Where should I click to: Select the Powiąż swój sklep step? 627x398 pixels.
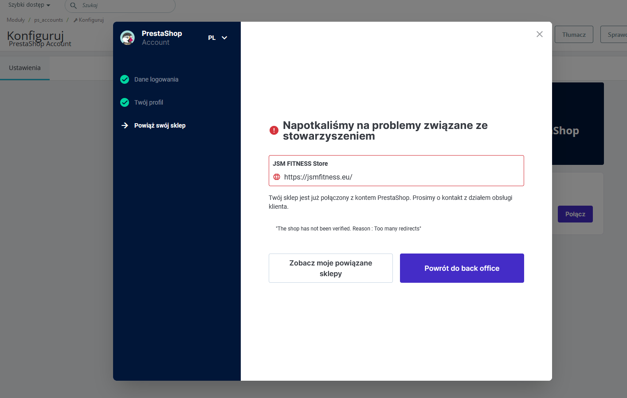[x=160, y=125]
